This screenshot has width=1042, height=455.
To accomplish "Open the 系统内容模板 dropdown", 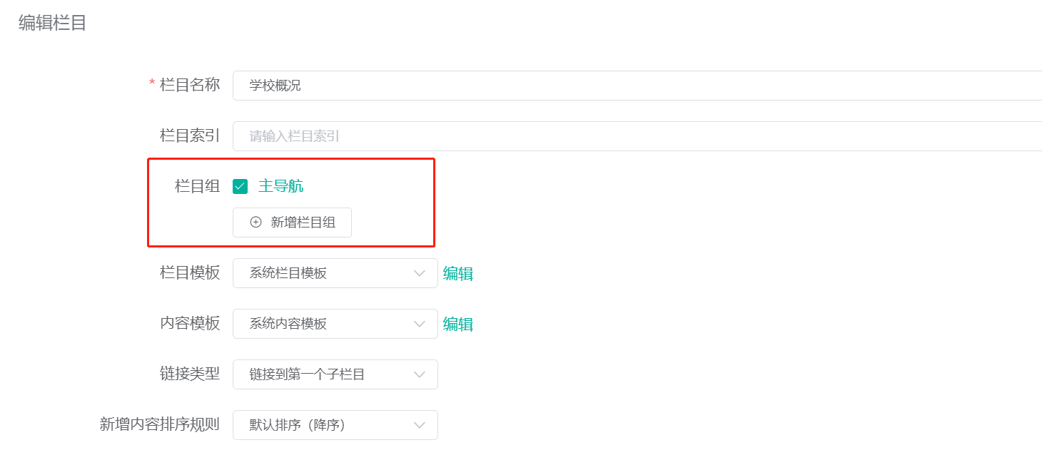I will click(x=335, y=324).
